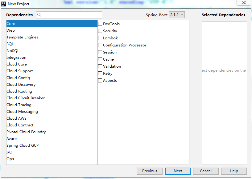This screenshot has width=252, height=179.
Task: Open the Spring Boot version dropdown
Action: point(177,15)
